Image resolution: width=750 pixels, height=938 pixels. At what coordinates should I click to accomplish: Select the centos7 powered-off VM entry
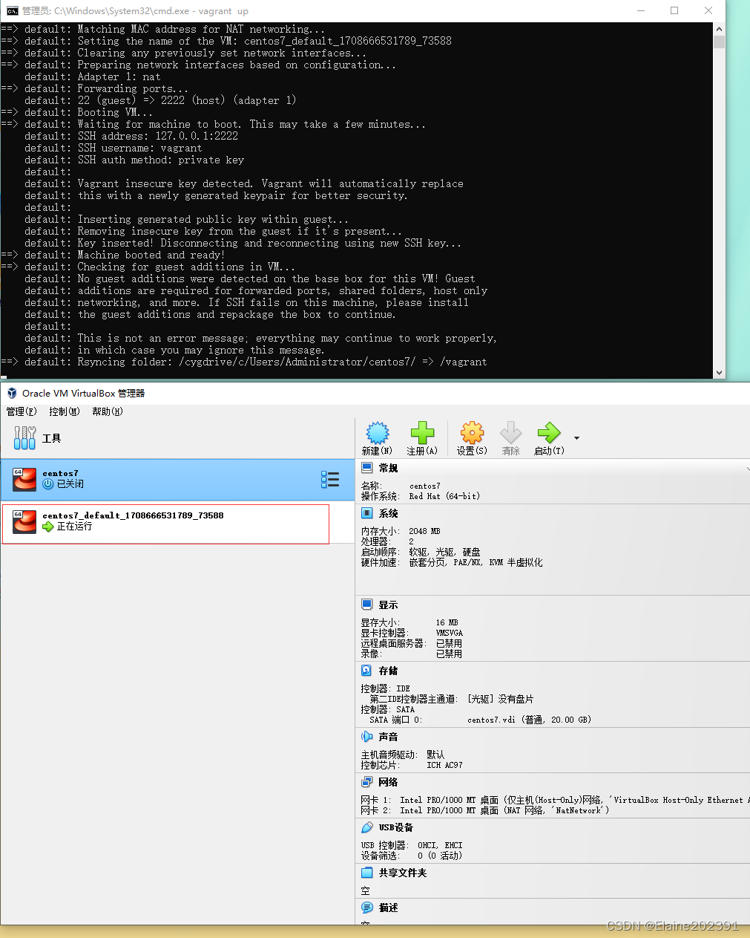point(177,480)
